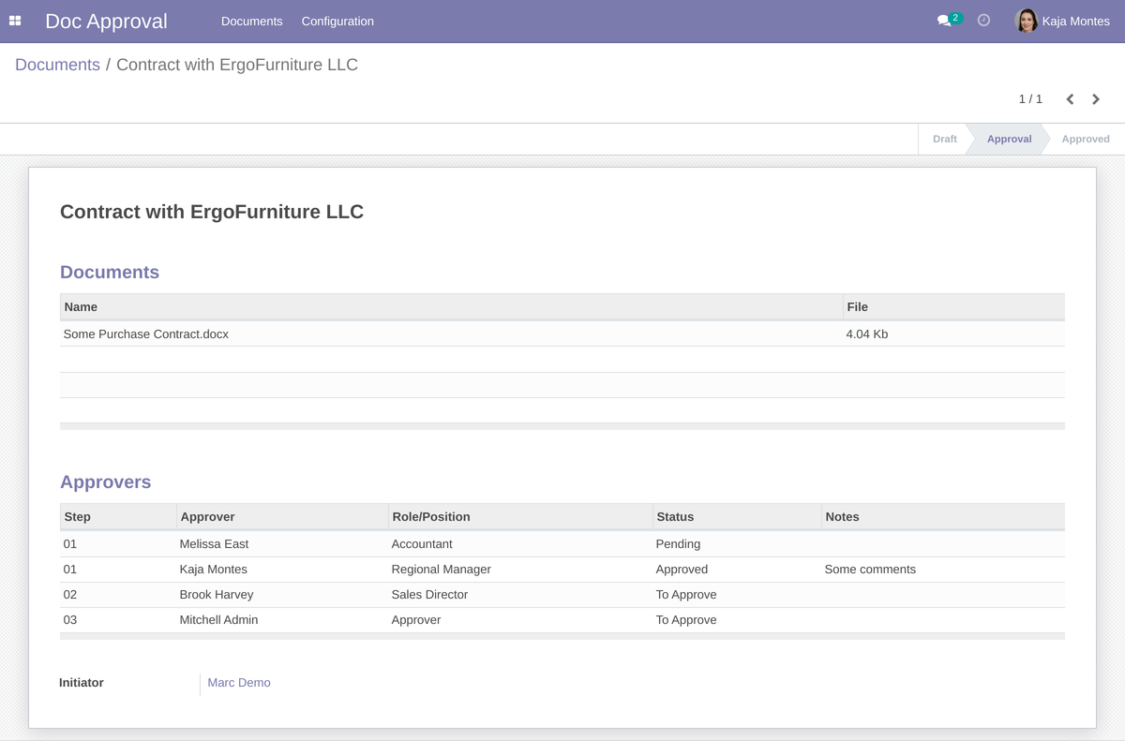1125x741 pixels.
Task: Click the Doc Approval app title
Action: click(x=106, y=21)
